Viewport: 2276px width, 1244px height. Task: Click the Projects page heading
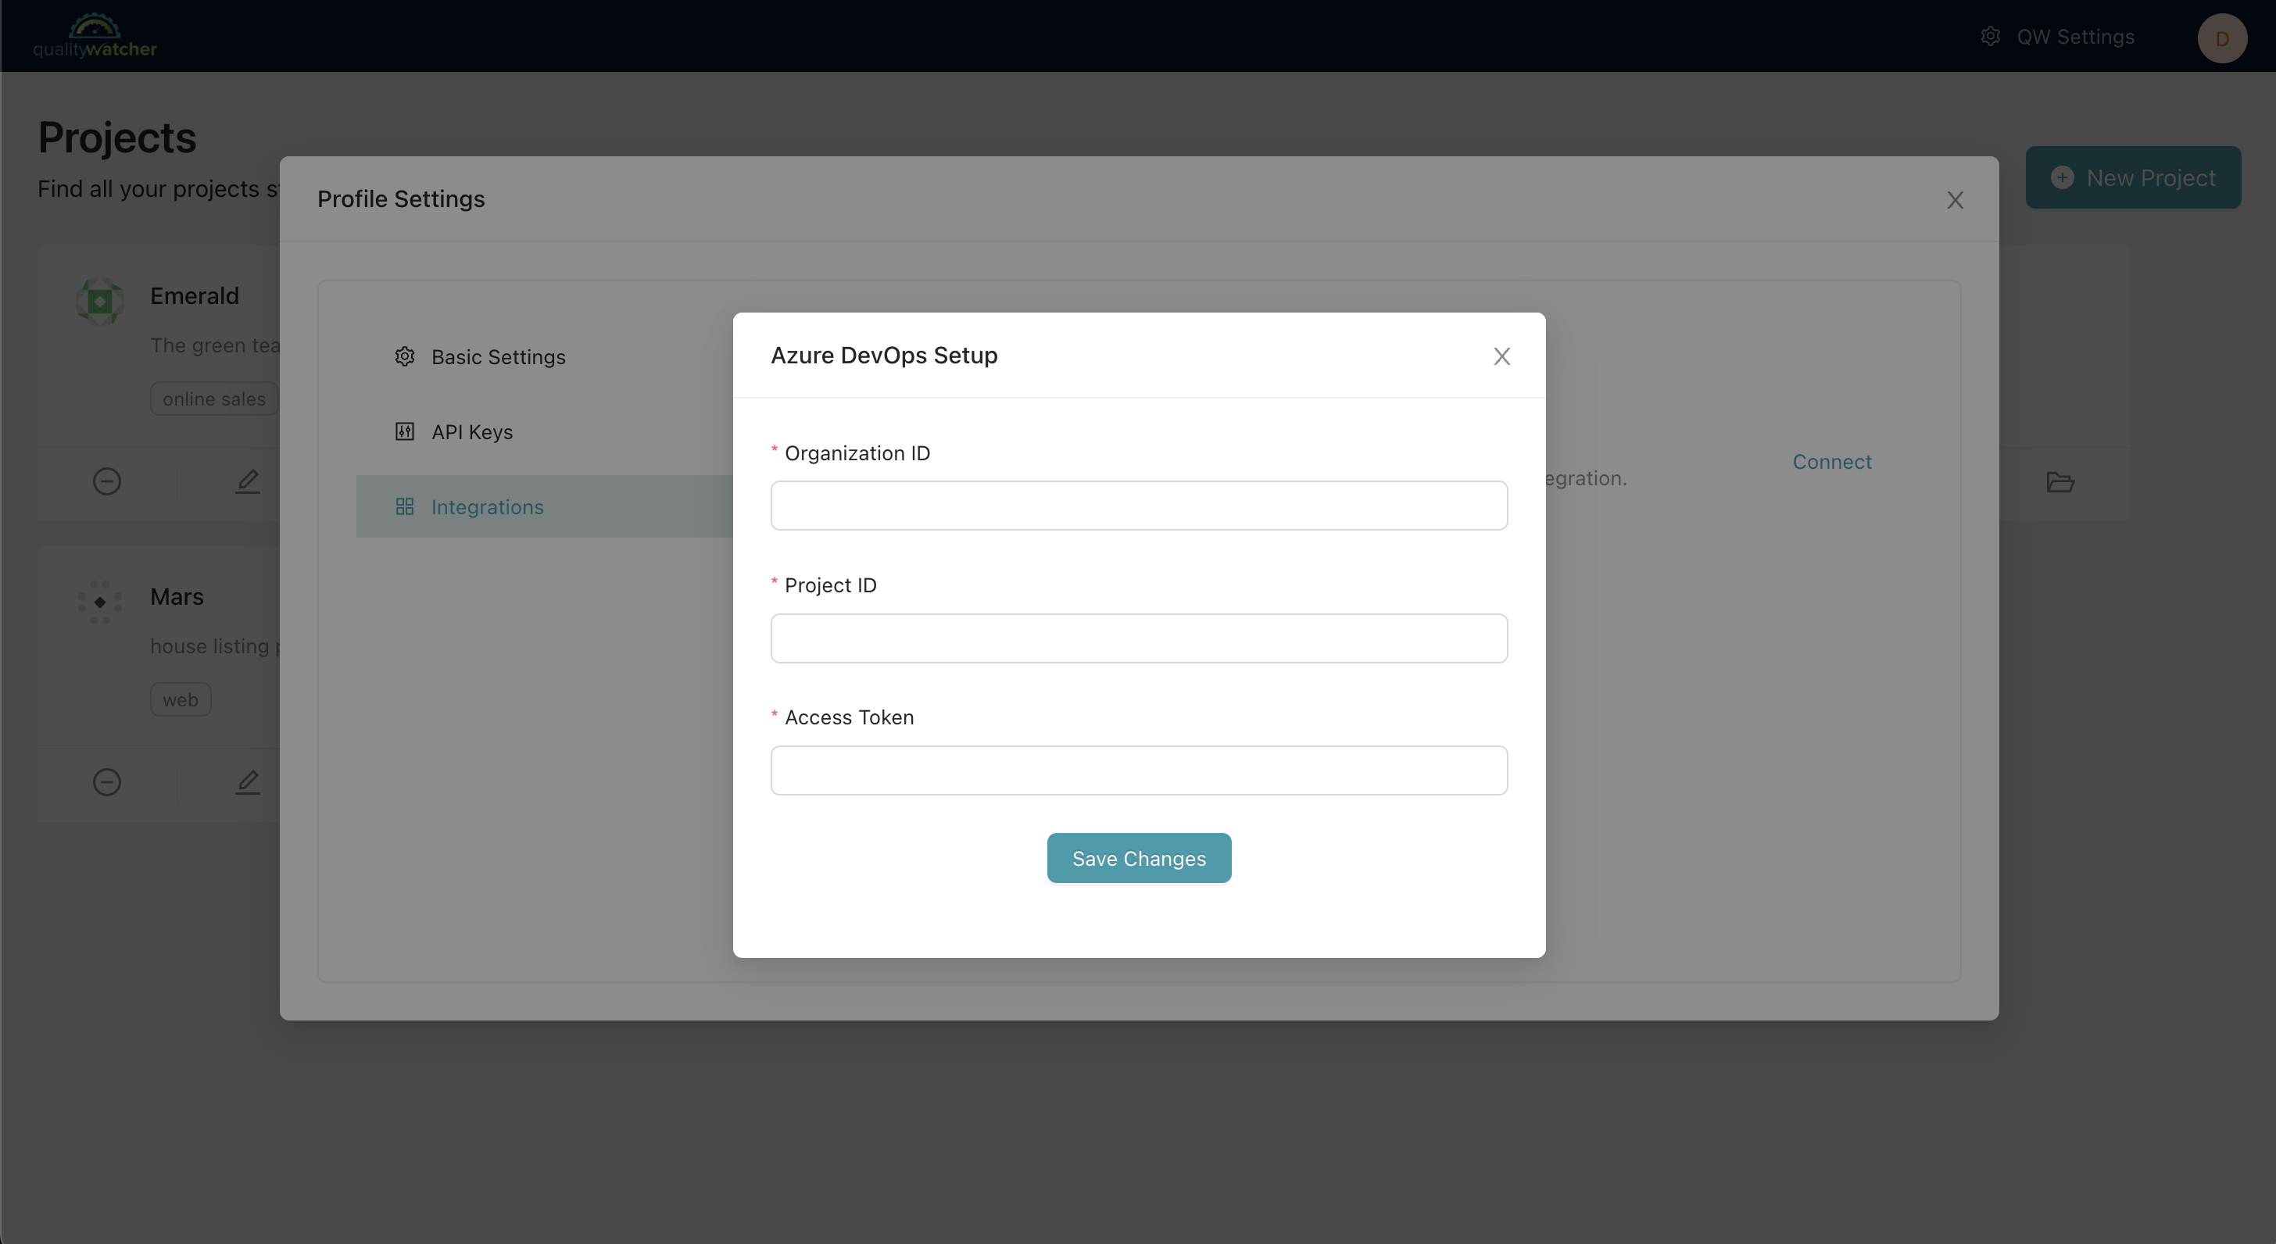pyautogui.click(x=116, y=138)
